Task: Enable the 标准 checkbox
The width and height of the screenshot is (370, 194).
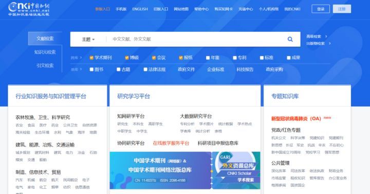Action: coord(262,58)
